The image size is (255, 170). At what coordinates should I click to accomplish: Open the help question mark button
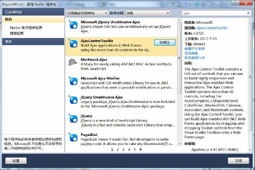(x=235, y=3)
